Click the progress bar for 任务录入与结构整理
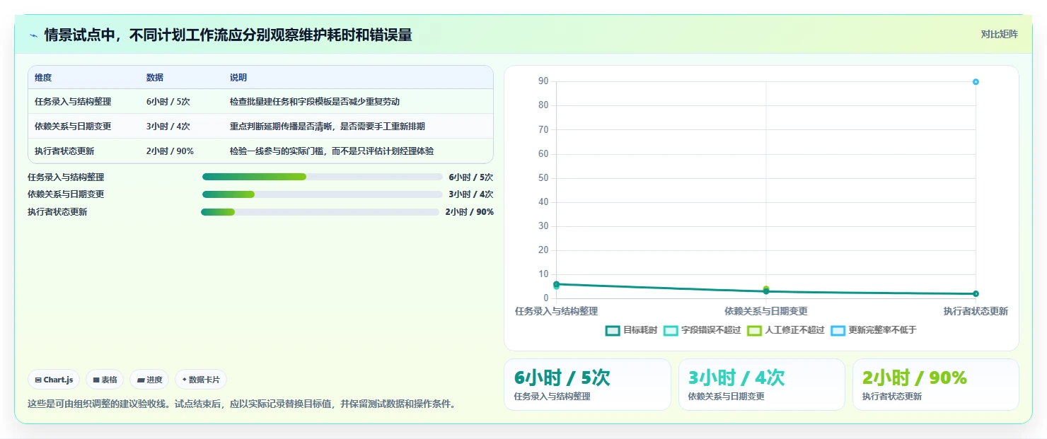The height and width of the screenshot is (439, 1047). coord(322,177)
